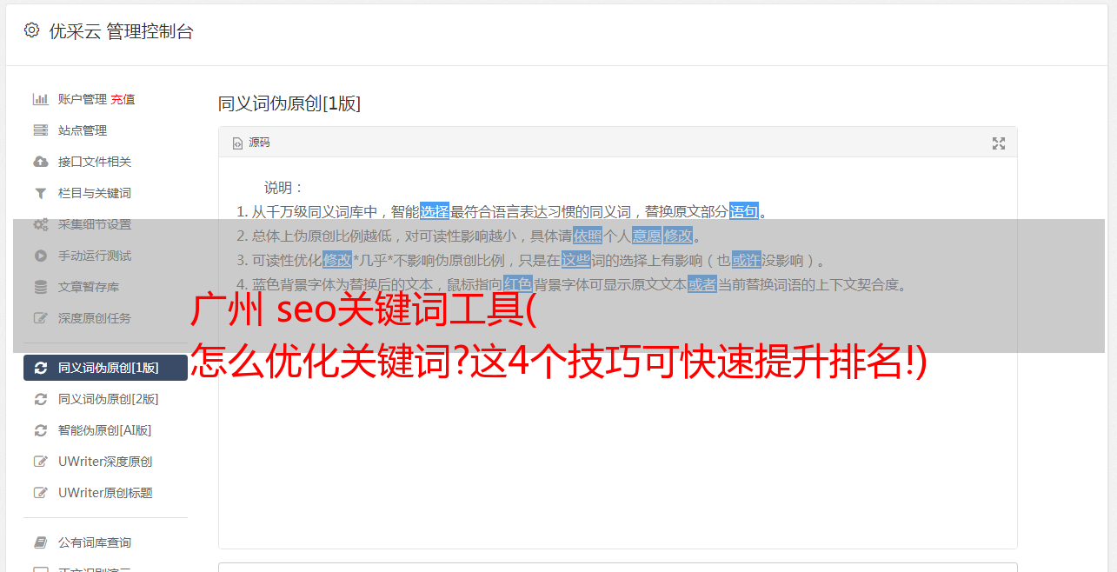Image resolution: width=1117 pixels, height=572 pixels.
Task: Click the highlighted replaced word 选择
Action: (x=435, y=211)
